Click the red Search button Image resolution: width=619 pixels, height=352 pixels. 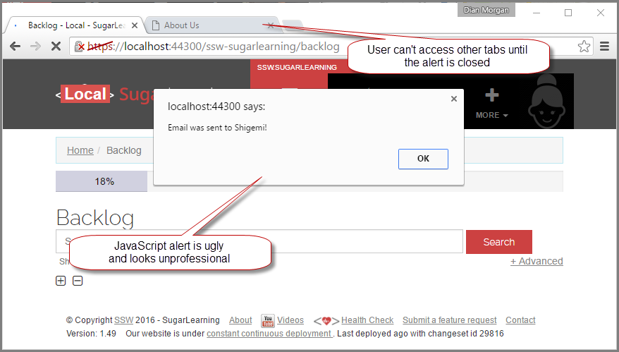(x=498, y=242)
